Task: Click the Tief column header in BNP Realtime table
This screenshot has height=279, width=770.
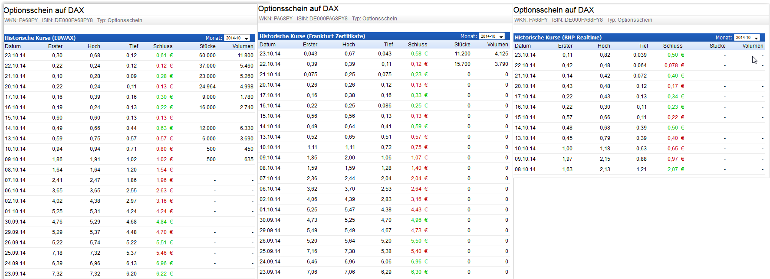Action: tap(643, 46)
